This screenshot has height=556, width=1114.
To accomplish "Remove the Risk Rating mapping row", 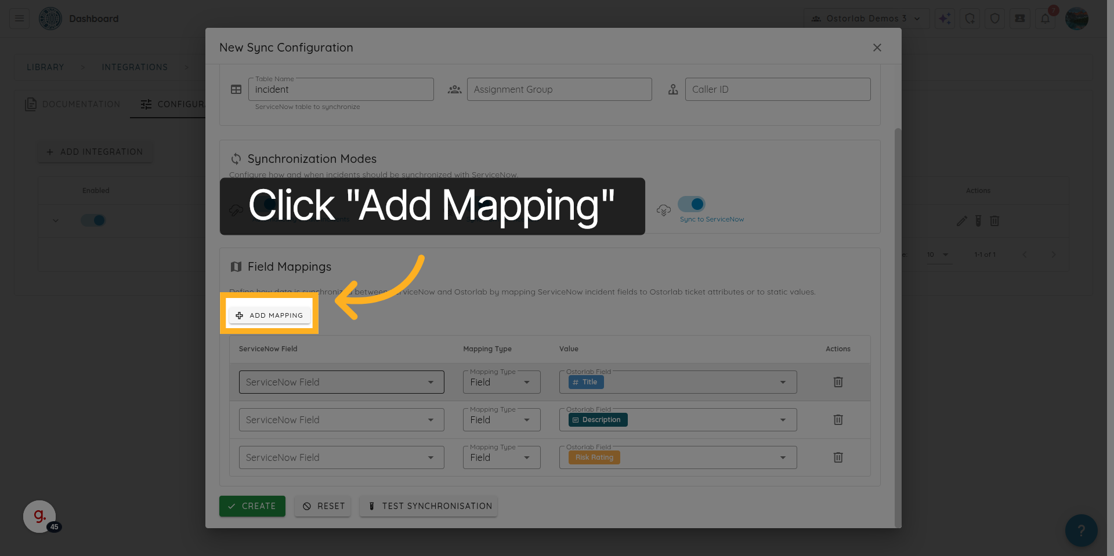I will pyautogui.click(x=838, y=457).
